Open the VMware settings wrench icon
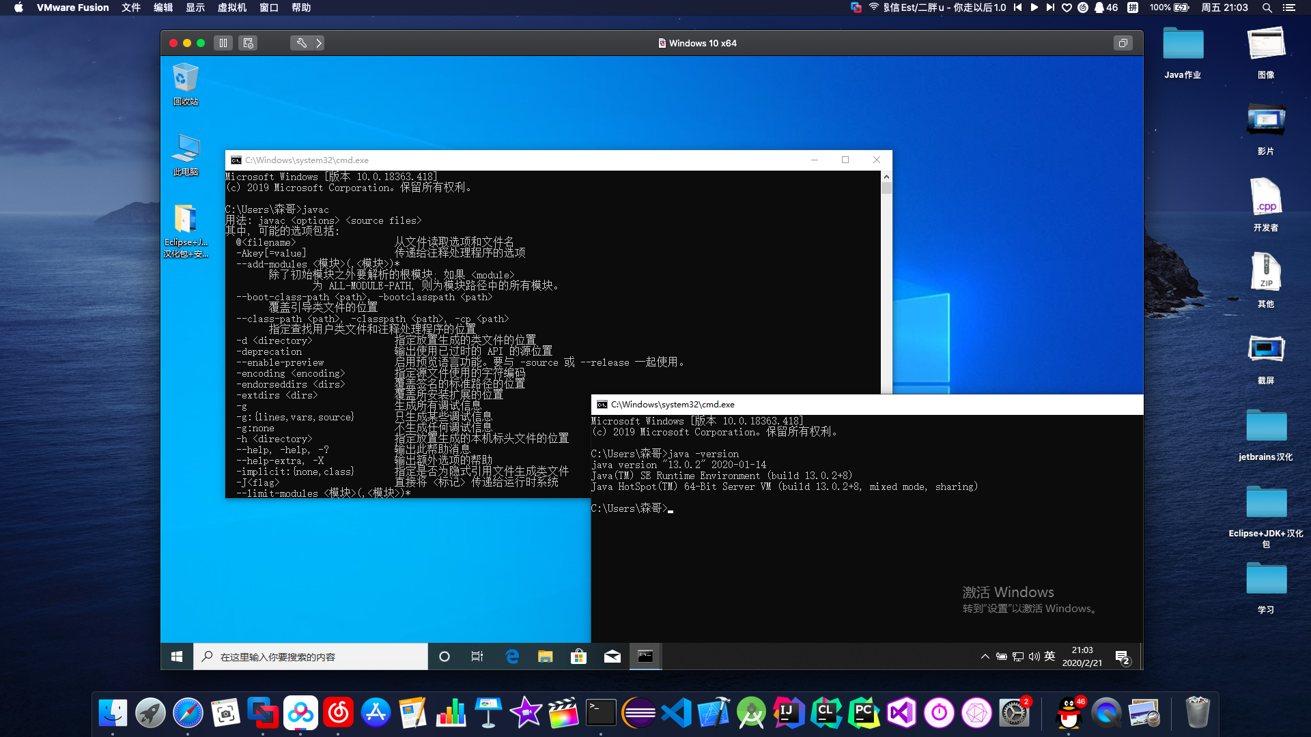 click(x=301, y=43)
